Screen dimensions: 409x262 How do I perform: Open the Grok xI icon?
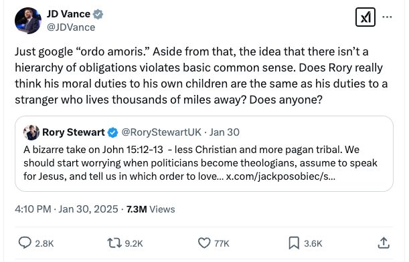click(365, 17)
